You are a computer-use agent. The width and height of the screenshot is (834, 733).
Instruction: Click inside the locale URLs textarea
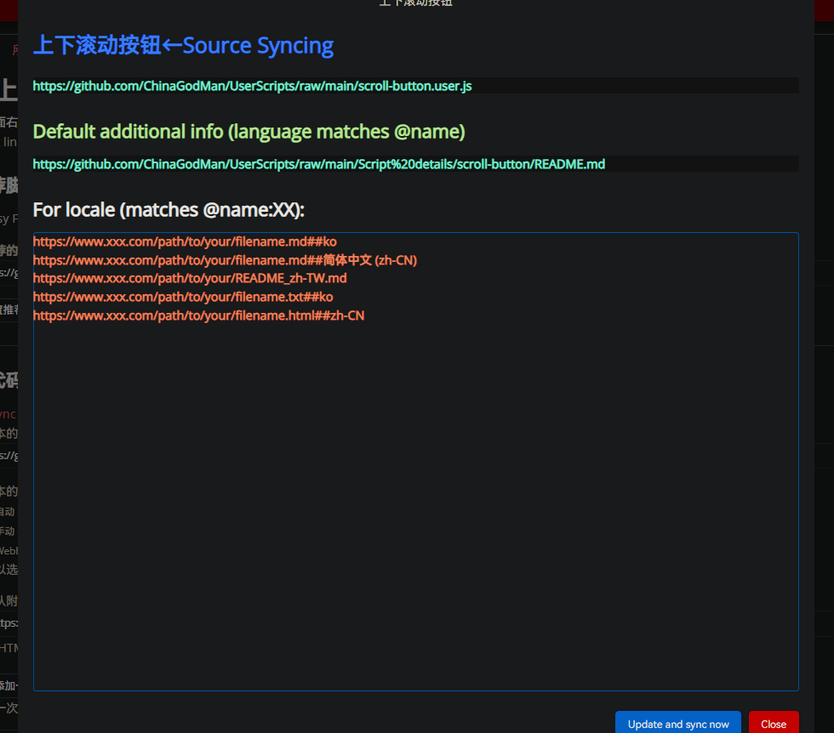point(415,459)
